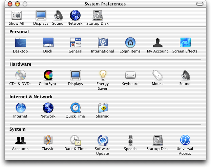The height and width of the screenshot is (168, 211).
Task: Open Software Update pane
Action: coord(103,140)
